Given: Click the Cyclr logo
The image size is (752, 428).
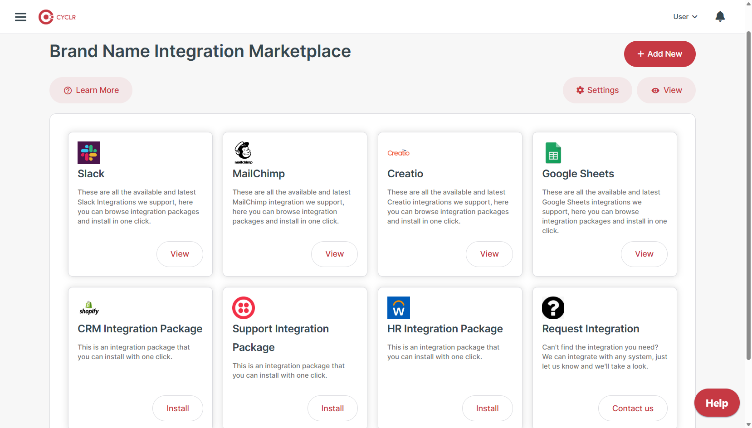Looking at the screenshot, I should point(57,17).
